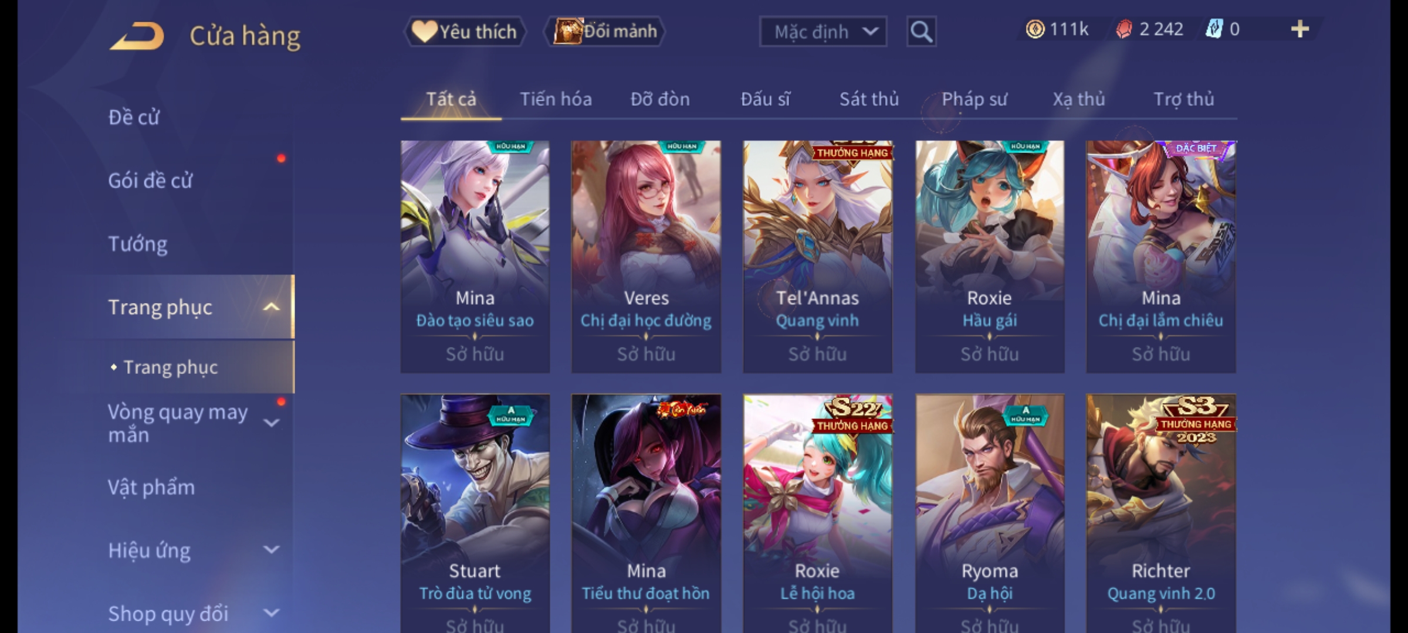Open the Mặc định sort dropdown
This screenshot has height=633, width=1408.
(823, 32)
